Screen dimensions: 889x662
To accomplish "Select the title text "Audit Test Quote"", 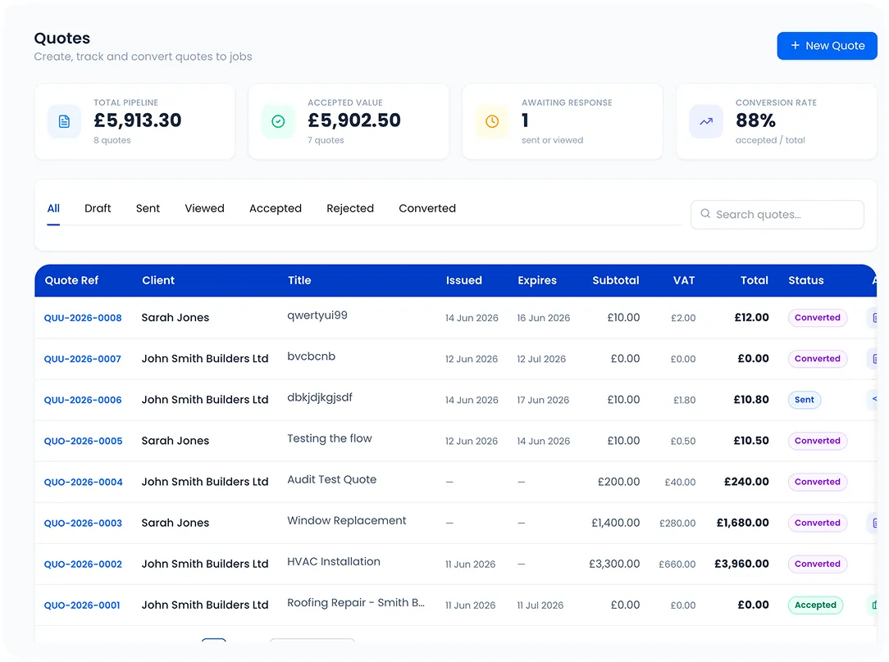I will [331, 479].
